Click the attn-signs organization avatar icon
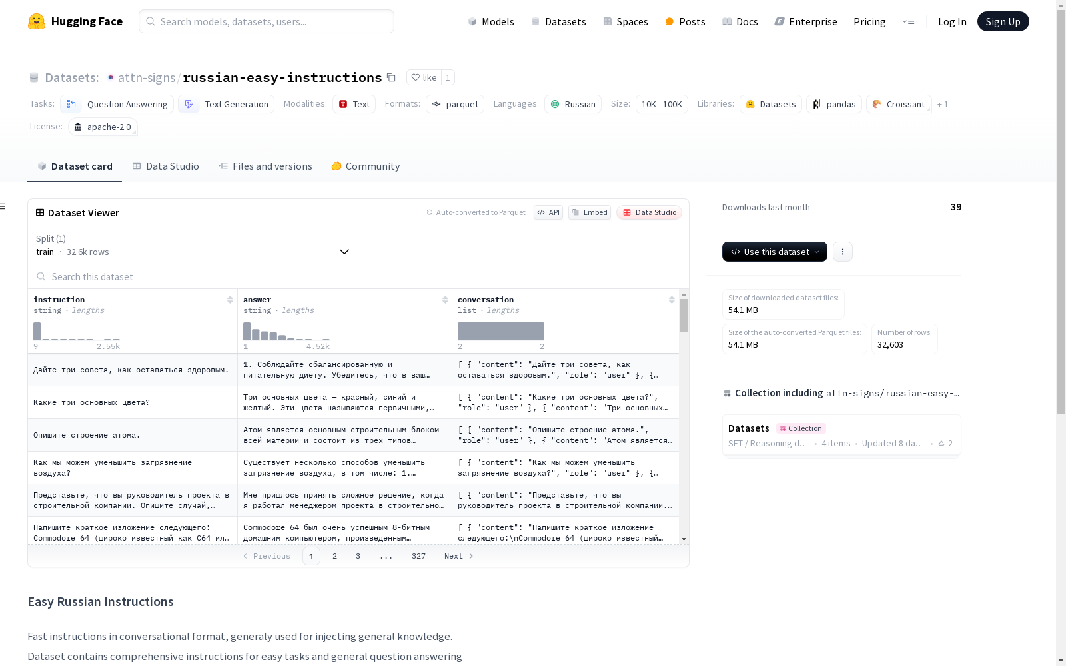The height and width of the screenshot is (666, 1066). pyautogui.click(x=111, y=77)
